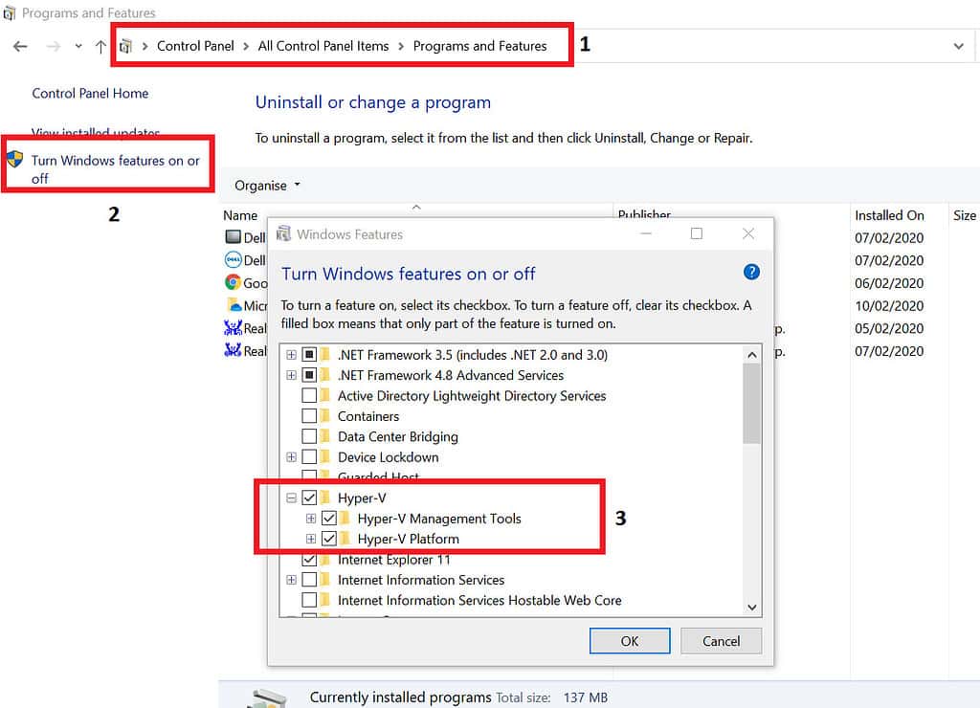Expand the .NET Framework 4.8 Advanced Services node

[291, 376]
